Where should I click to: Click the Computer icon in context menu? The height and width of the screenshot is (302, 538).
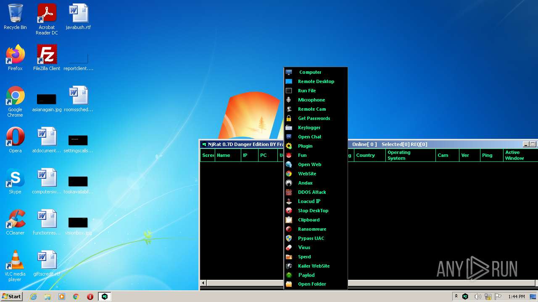coord(289,72)
